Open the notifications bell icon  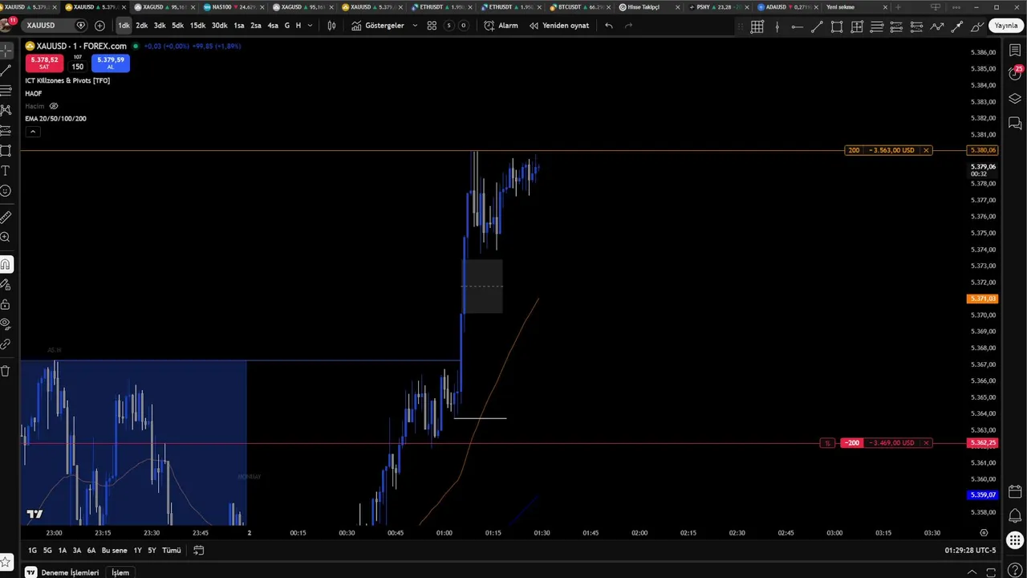tap(1015, 515)
